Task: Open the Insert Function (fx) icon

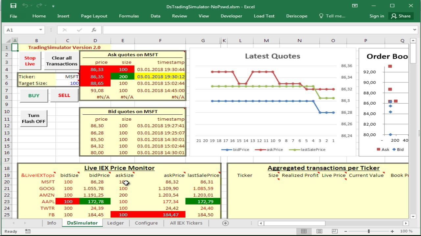Action: point(94,29)
